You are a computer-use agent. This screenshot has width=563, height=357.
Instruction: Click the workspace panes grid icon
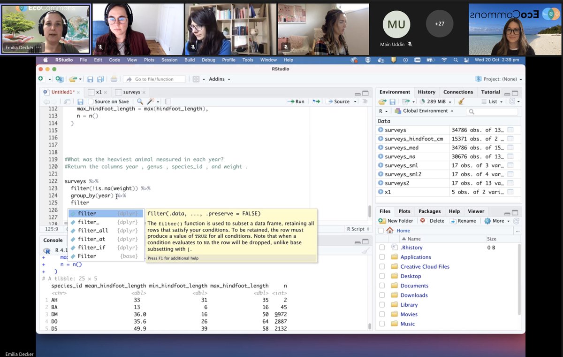196,79
